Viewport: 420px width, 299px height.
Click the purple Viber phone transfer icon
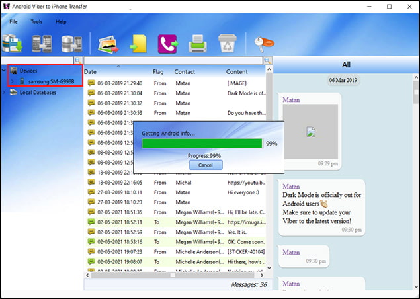[x=167, y=44]
